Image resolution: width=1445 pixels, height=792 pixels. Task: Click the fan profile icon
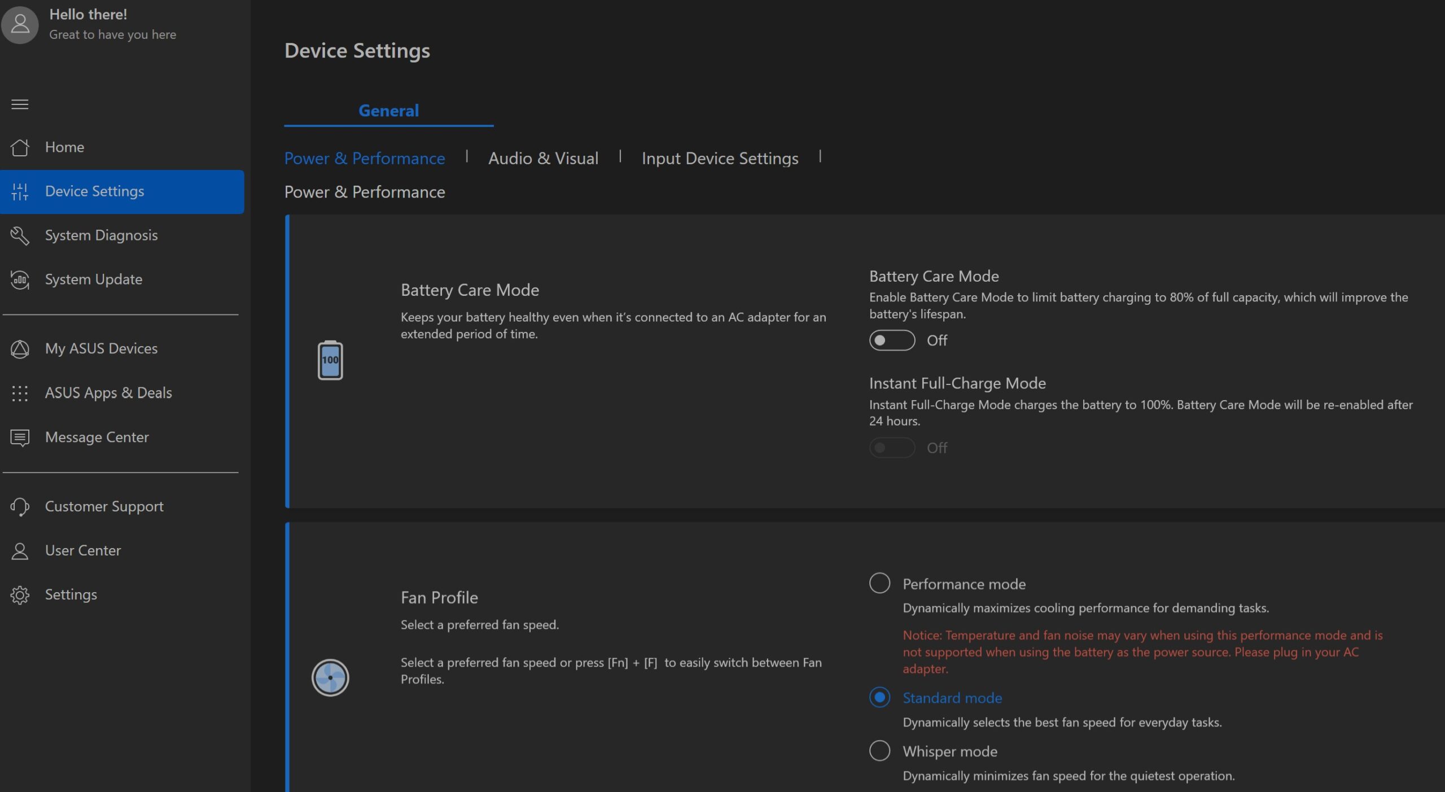(x=330, y=677)
